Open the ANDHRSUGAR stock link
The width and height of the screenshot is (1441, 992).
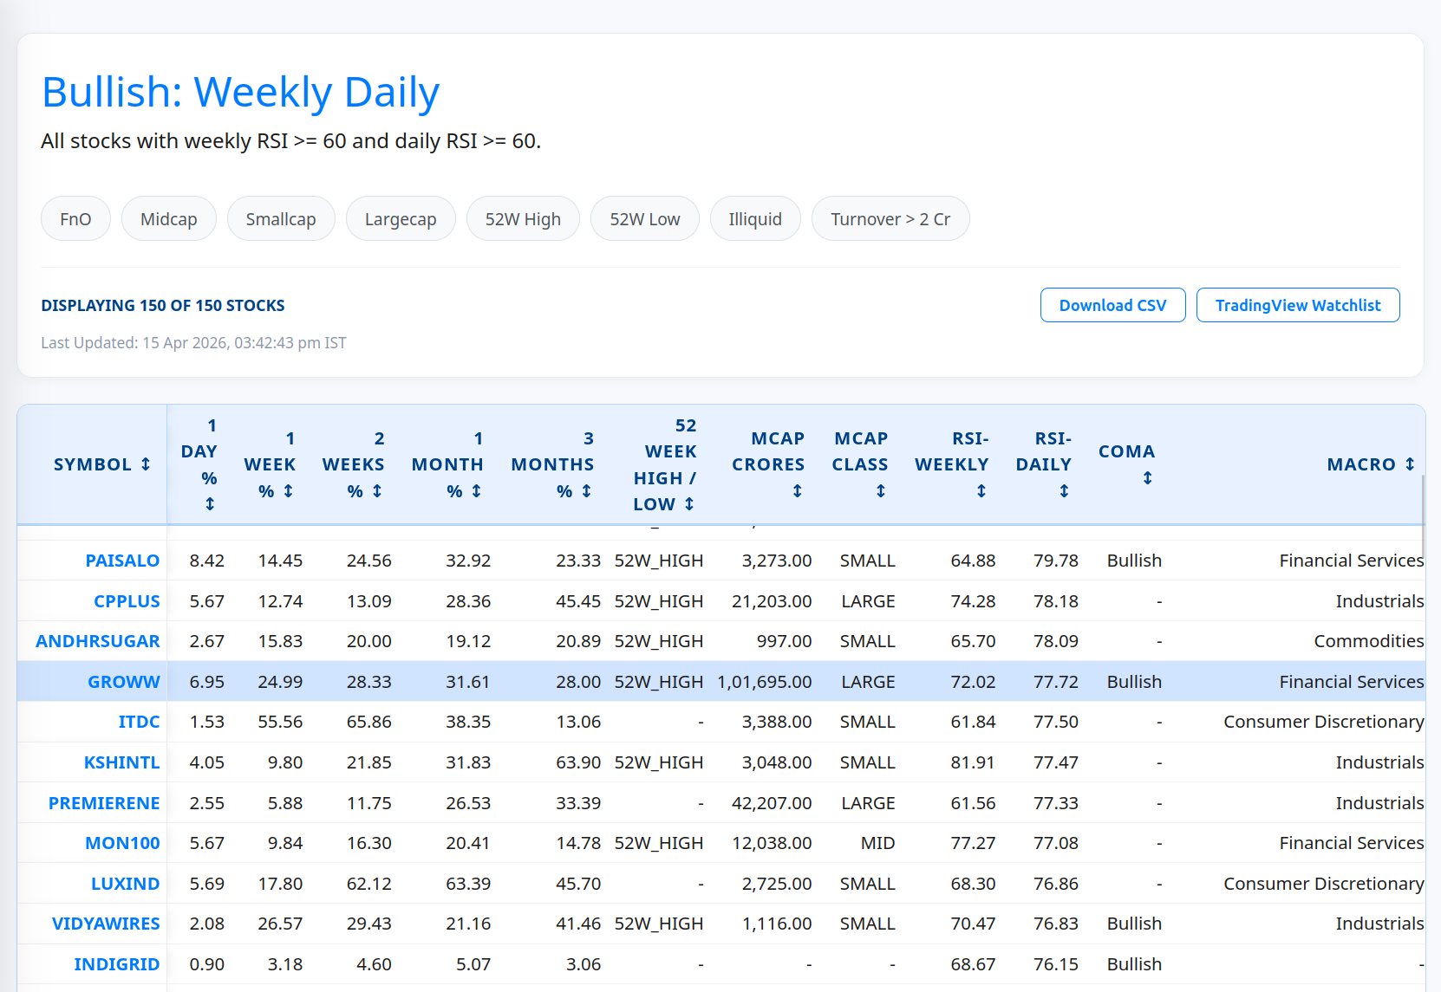(98, 641)
